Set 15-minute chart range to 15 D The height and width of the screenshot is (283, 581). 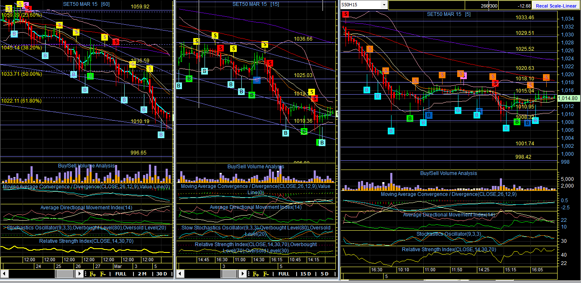tap(306, 274)
